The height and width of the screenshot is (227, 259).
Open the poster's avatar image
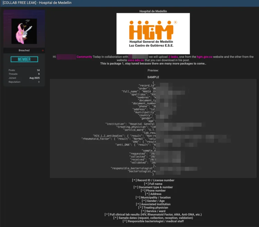24,31
